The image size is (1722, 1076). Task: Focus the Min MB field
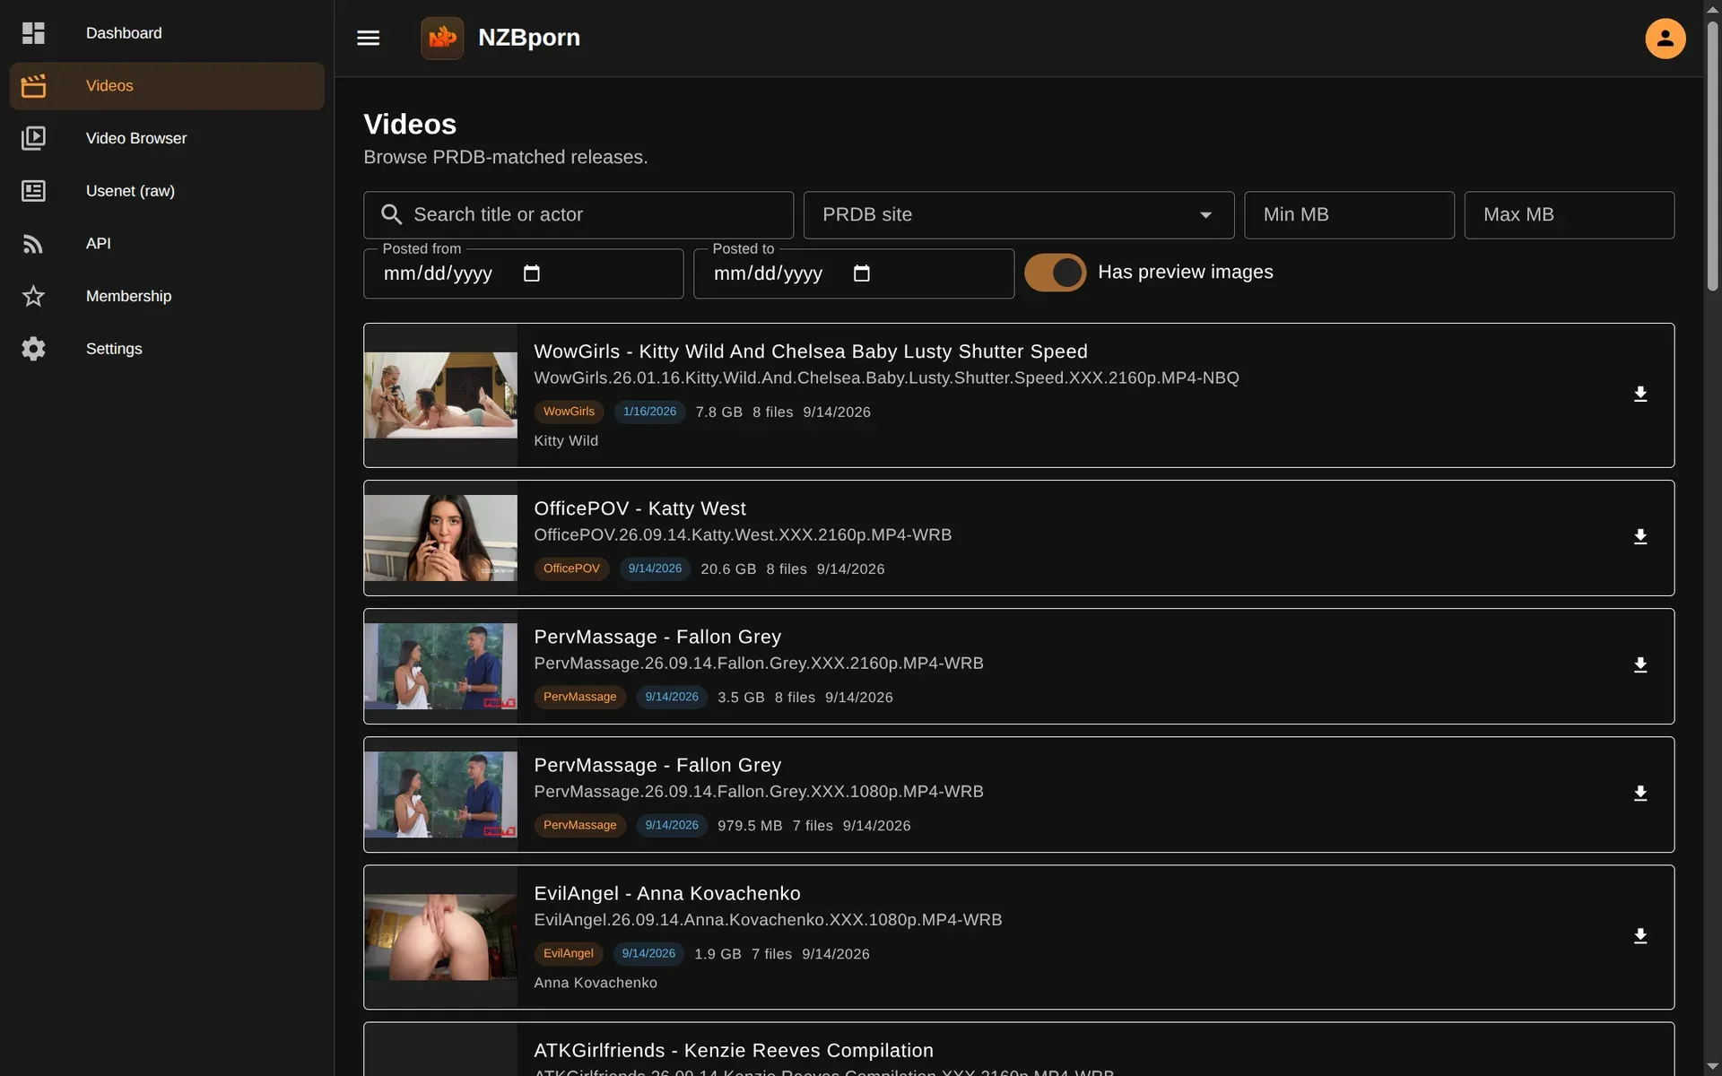click(x=1349, y=215)
